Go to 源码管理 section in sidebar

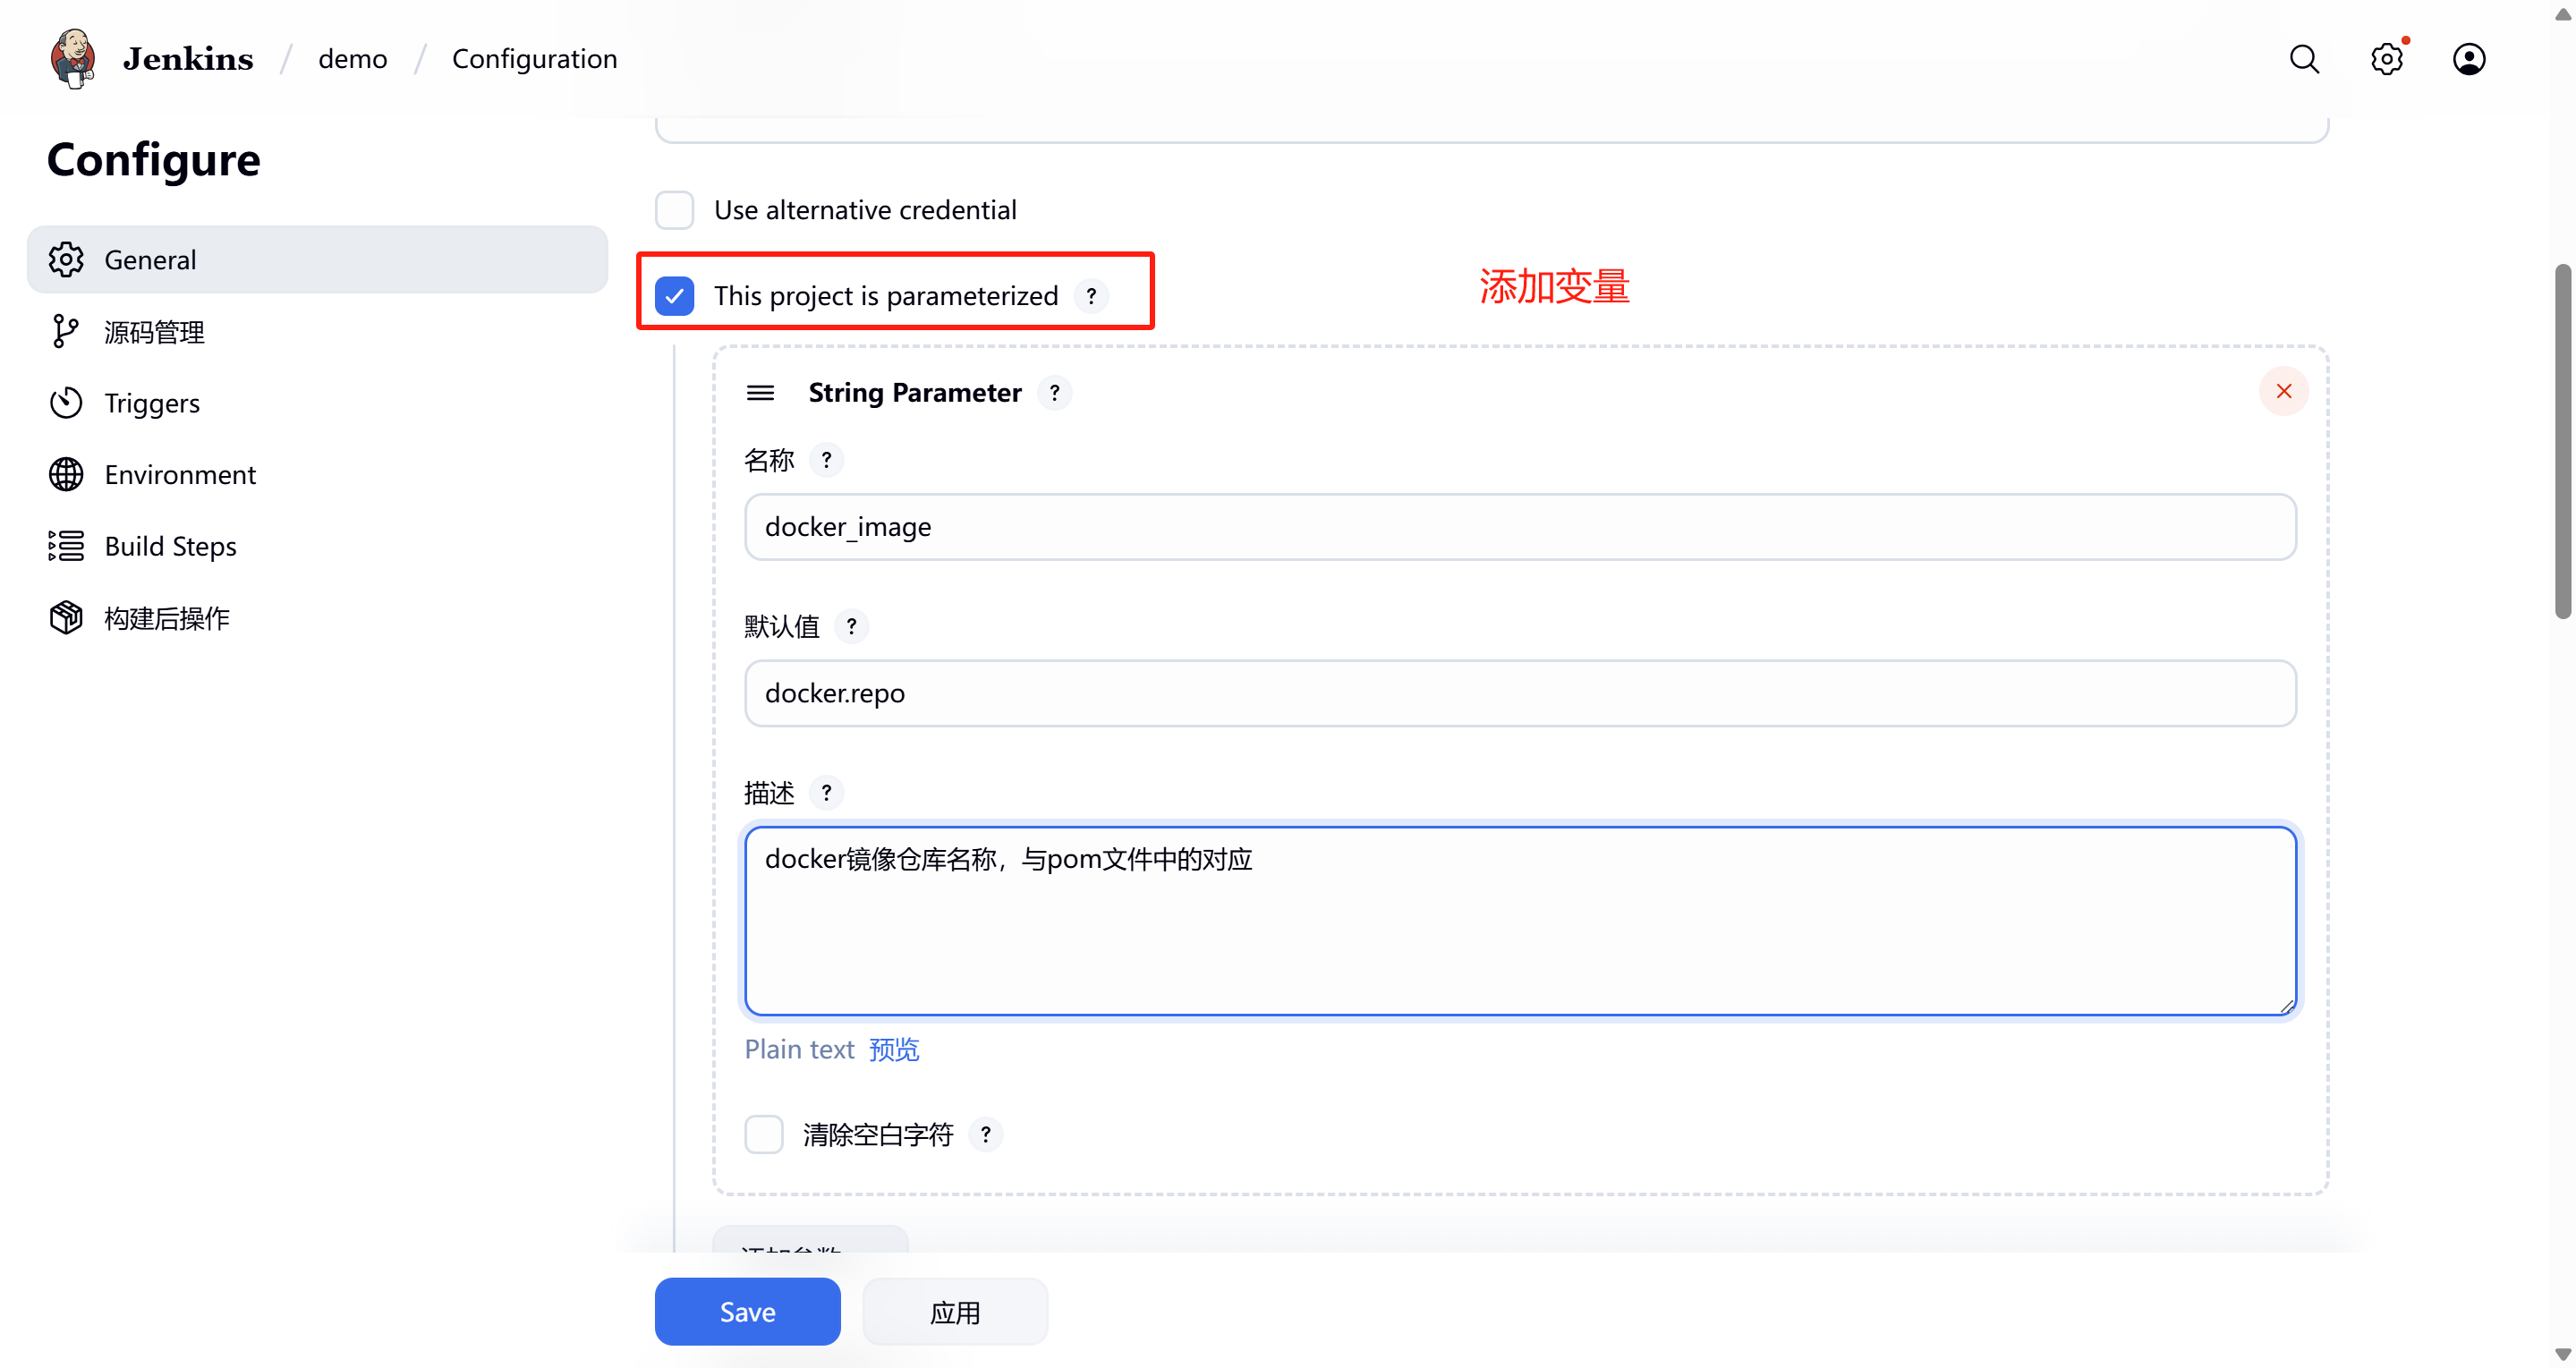pyautogui.click(x=154, y=332)
